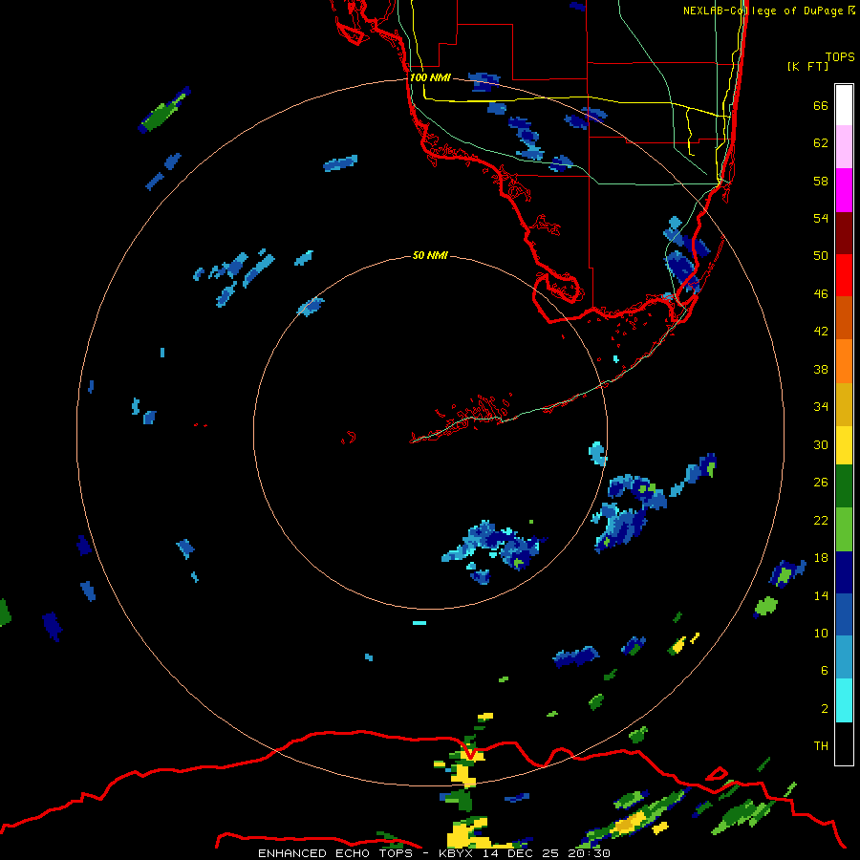
Task: Click the 100 NMI range ring label
Action: (x=430, y=77)
